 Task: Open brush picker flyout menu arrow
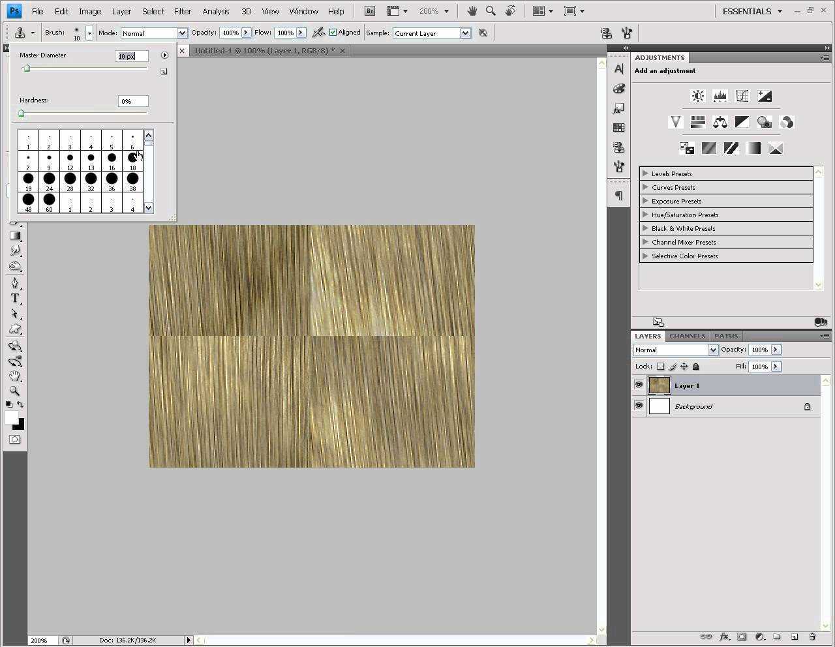(164, 55)
